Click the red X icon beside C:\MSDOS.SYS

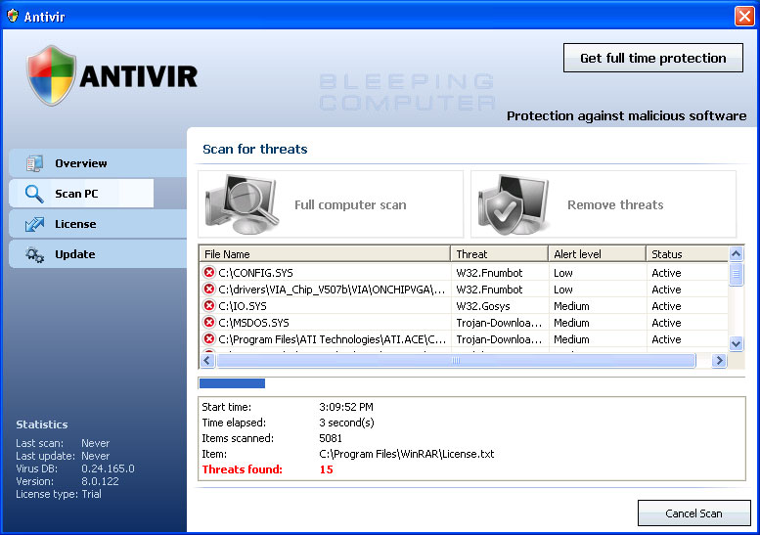coord(209,322)
